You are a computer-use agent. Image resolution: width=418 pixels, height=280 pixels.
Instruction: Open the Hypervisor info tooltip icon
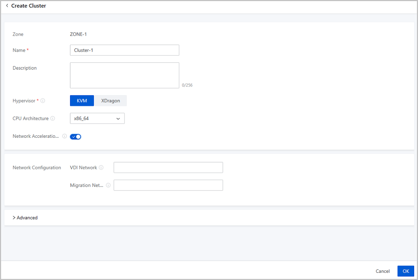(43, 101)
